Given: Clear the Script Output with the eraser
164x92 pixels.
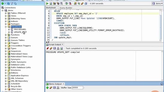Looking at the screenshot, I should 51,48.
